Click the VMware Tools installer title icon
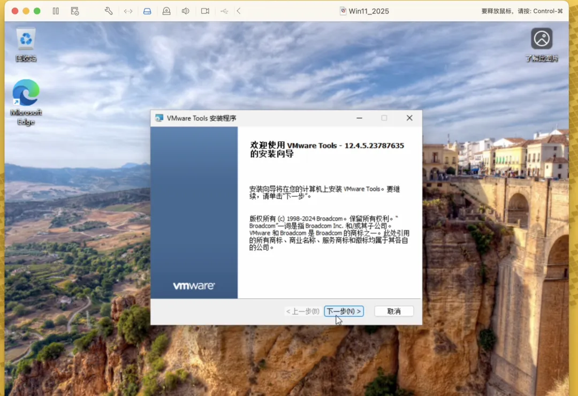Viewport: 578px width, 396px height. (159, 118)
